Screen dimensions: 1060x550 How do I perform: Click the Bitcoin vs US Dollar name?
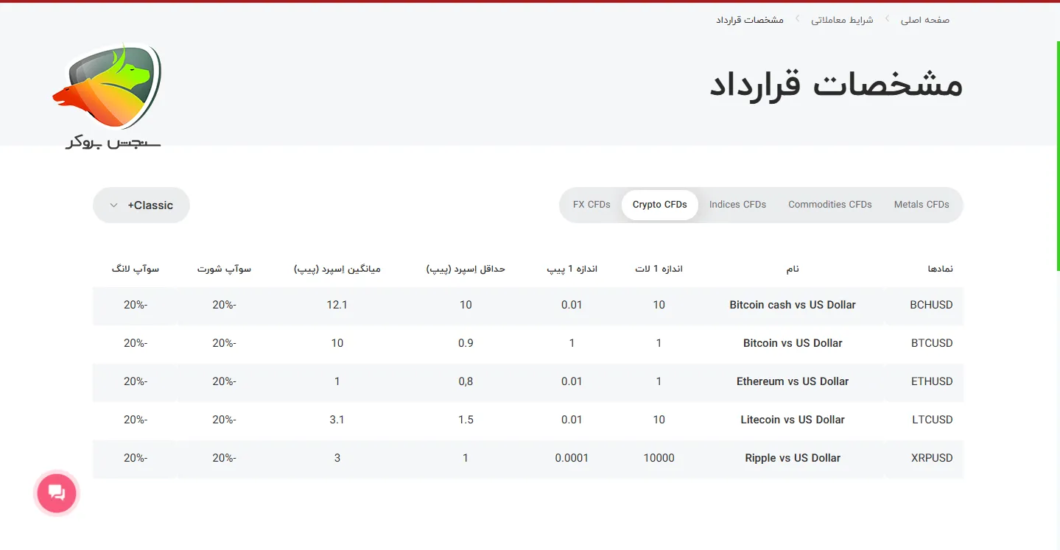click(x=792, y=342)
